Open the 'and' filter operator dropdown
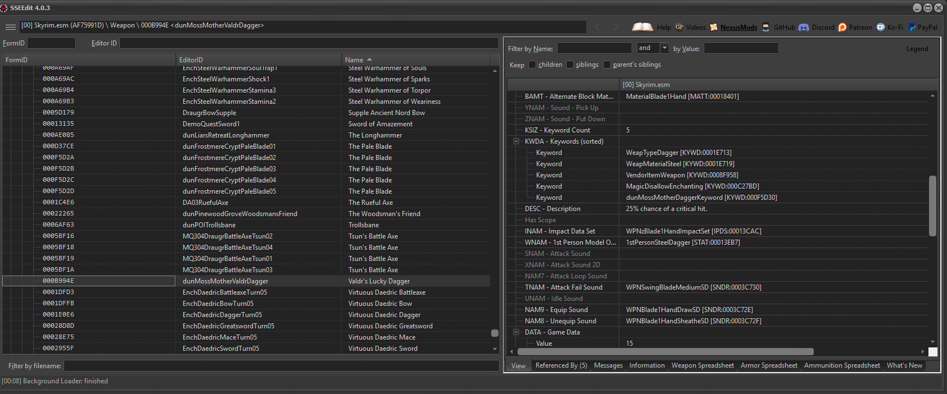The image size is (947, 394). (664, 48)
